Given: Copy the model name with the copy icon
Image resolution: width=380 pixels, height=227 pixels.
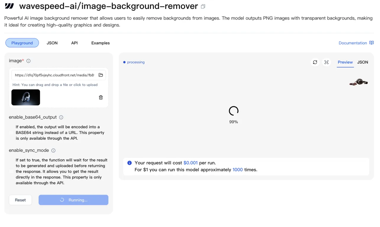Looking at the screenshot, I should (203, 7).
